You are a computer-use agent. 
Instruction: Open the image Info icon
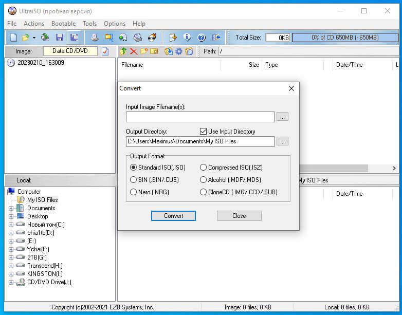tap(187, 38)
